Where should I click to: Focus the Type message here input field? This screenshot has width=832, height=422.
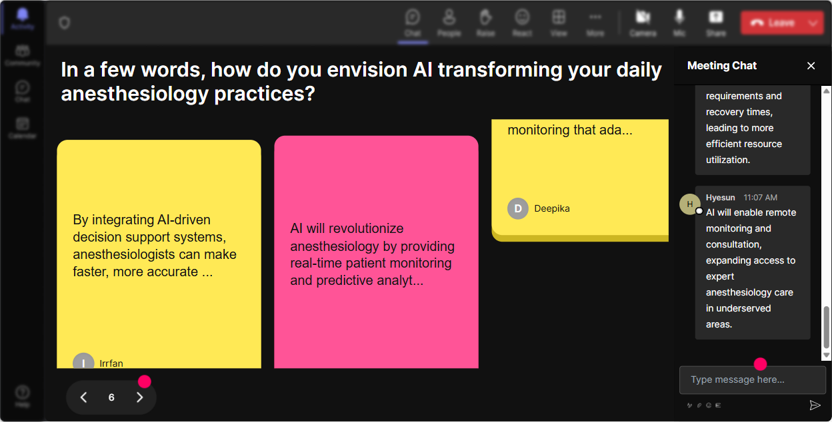click(752, 380)
